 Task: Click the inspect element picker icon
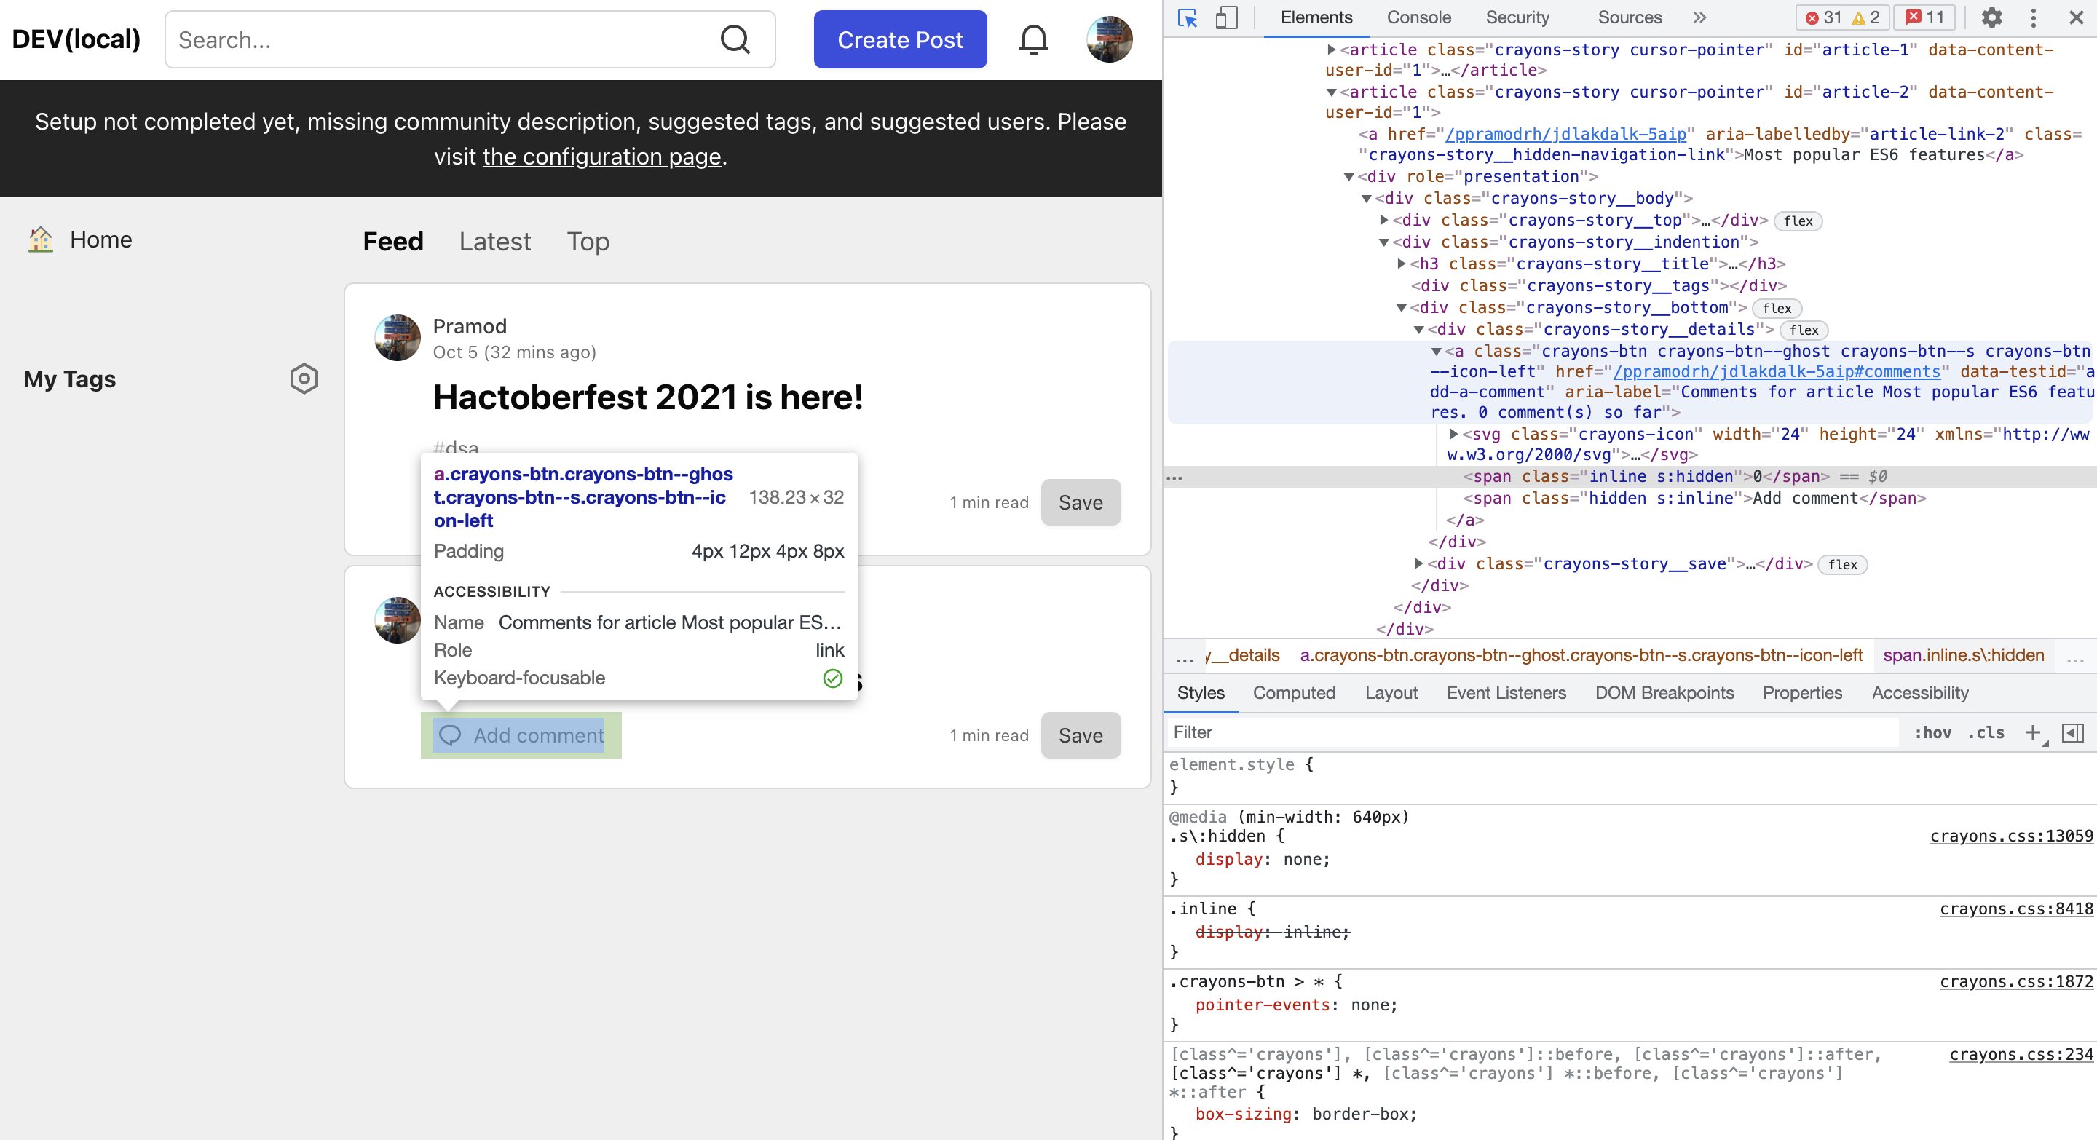tap(1187, 18)
